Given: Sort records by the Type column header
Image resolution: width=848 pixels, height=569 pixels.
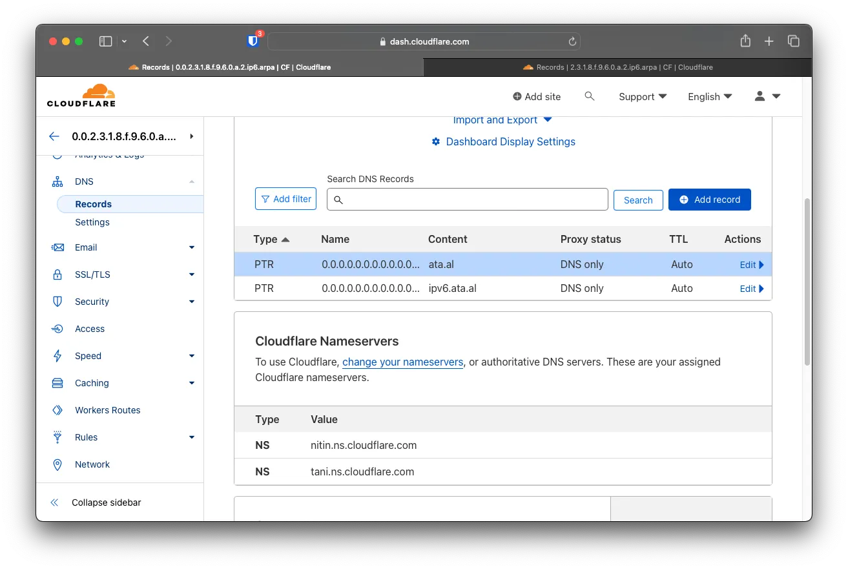Looking at the screenshot, I should tap(271, 239).
